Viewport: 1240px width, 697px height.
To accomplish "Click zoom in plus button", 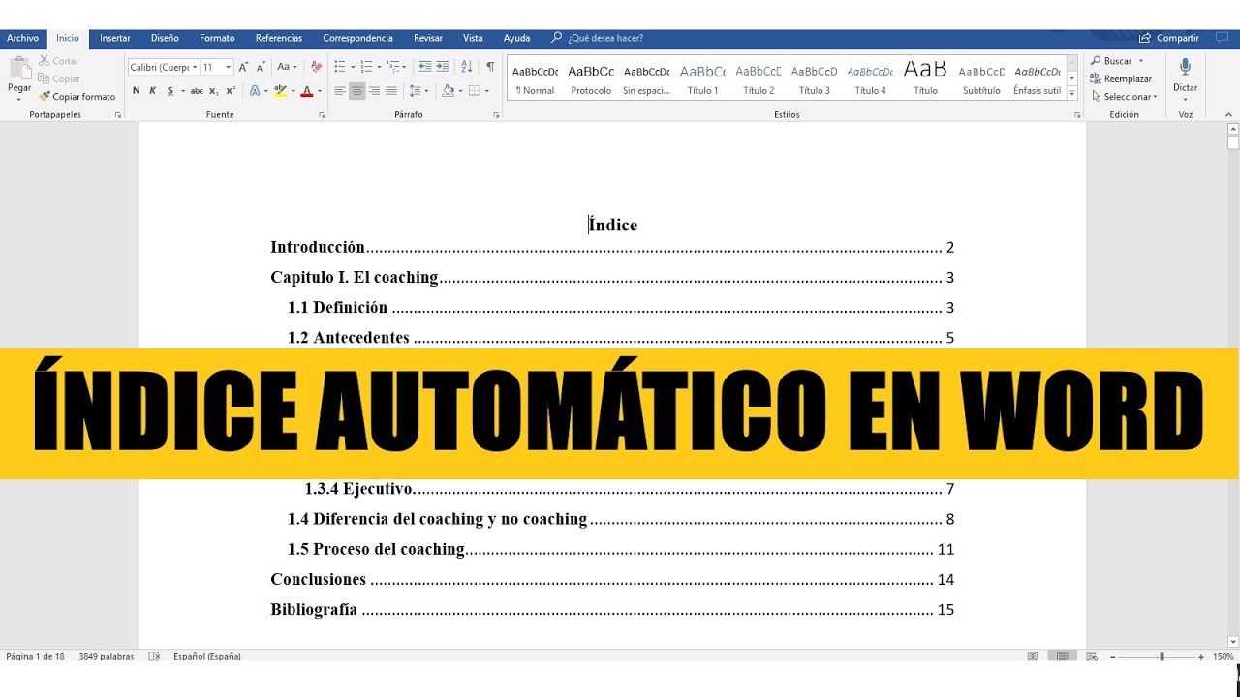I will [x=1202, y=656].
